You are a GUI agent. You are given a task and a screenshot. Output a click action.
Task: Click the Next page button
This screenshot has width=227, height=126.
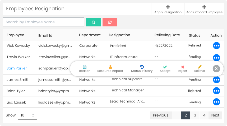pos(215,115)
